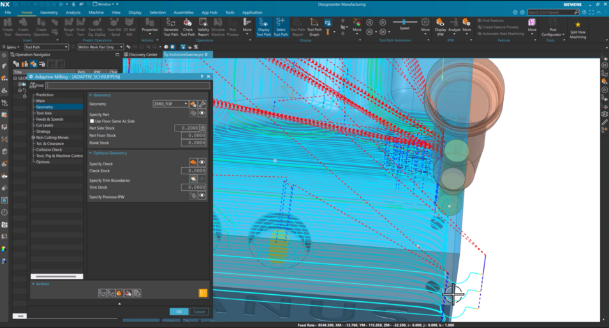The height and width of the screenshot is (328, 609).
Task: Click the Properties icon in Actions group
Action: pyautogui.click(x=150, y=26)
